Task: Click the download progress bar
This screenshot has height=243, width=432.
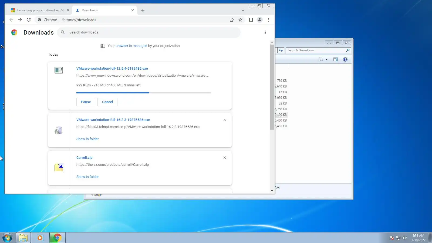Action: point(144,93)
